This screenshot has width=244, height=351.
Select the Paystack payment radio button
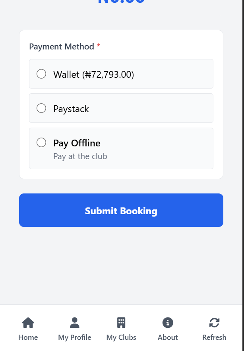point(41,108)
